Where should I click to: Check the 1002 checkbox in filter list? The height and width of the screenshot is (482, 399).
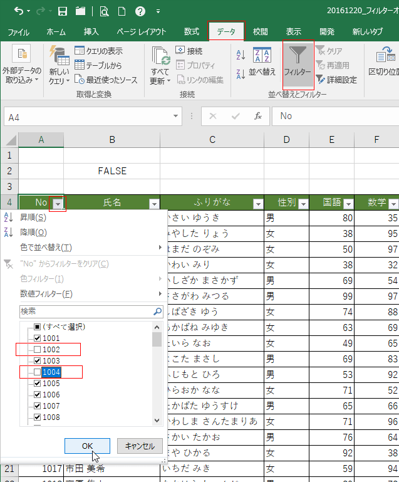(38, 350)
